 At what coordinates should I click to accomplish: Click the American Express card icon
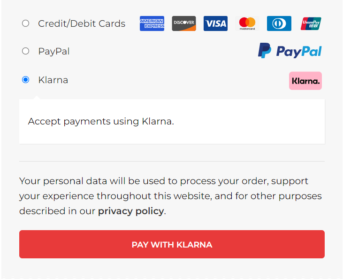[152, 23]
